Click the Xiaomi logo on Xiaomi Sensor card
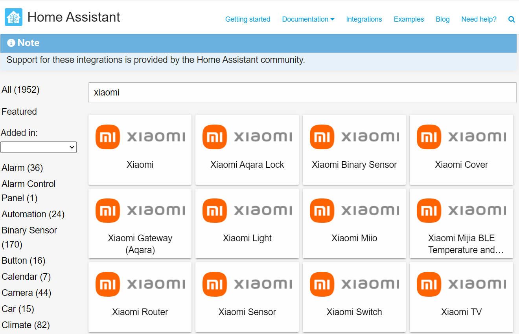This screenshot has height=334, width=519. 247,284
